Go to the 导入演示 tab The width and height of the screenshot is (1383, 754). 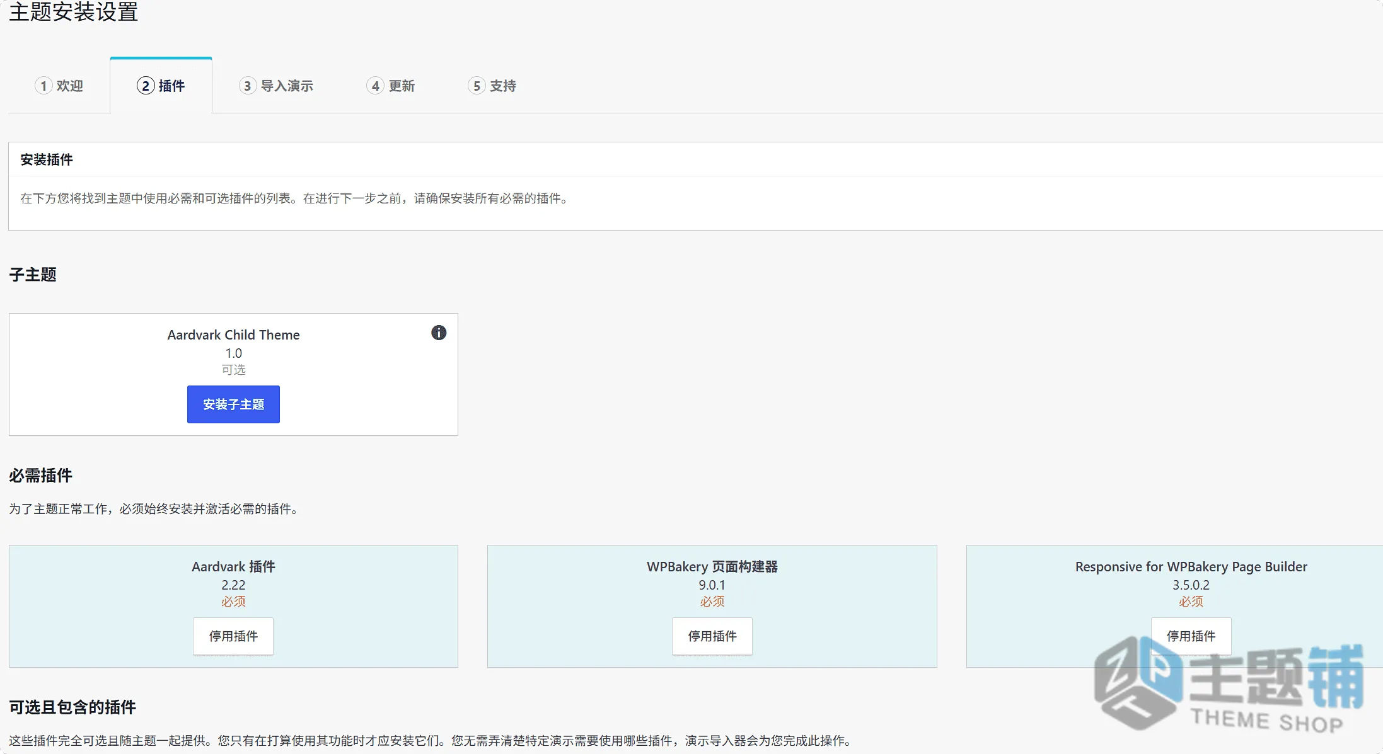pyautogui.click(x=276, y=86)
